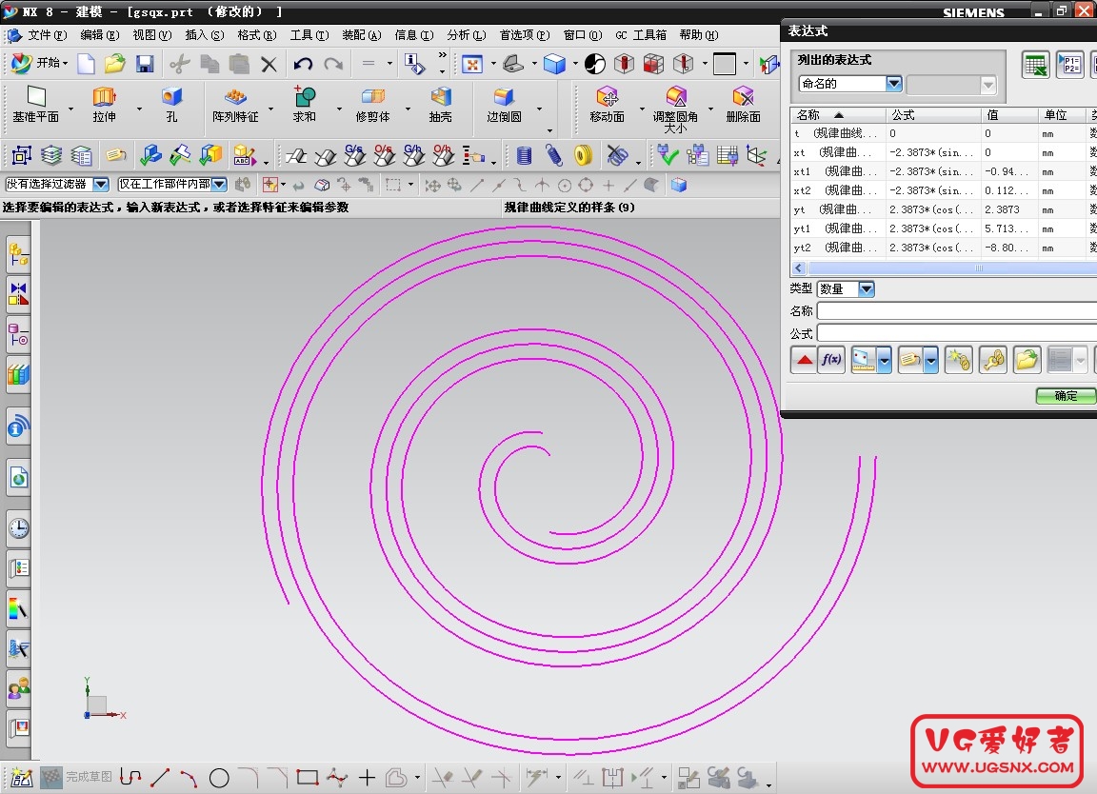This screenshot has width=1097, height=794.
Task: Open the spreadsheet edit icon in expressions dialog
Action: pyautogui.click(x=1035, y=65)
